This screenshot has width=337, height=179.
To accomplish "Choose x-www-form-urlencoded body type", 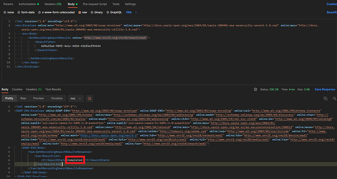I will tap(56, 13).
